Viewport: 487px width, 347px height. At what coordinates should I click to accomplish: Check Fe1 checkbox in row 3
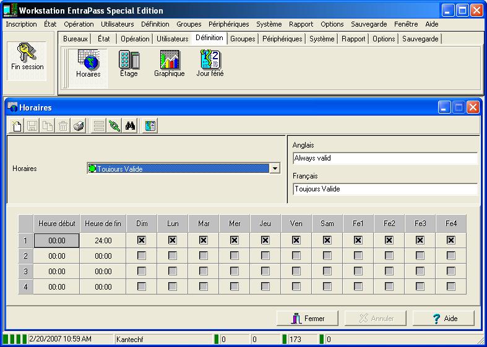point(358,271)
